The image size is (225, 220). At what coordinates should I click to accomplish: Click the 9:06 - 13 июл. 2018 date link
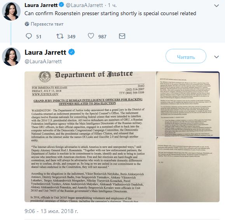tap(51, 211)
